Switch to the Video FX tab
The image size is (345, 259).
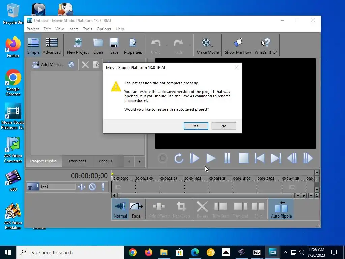click(106, 161)
